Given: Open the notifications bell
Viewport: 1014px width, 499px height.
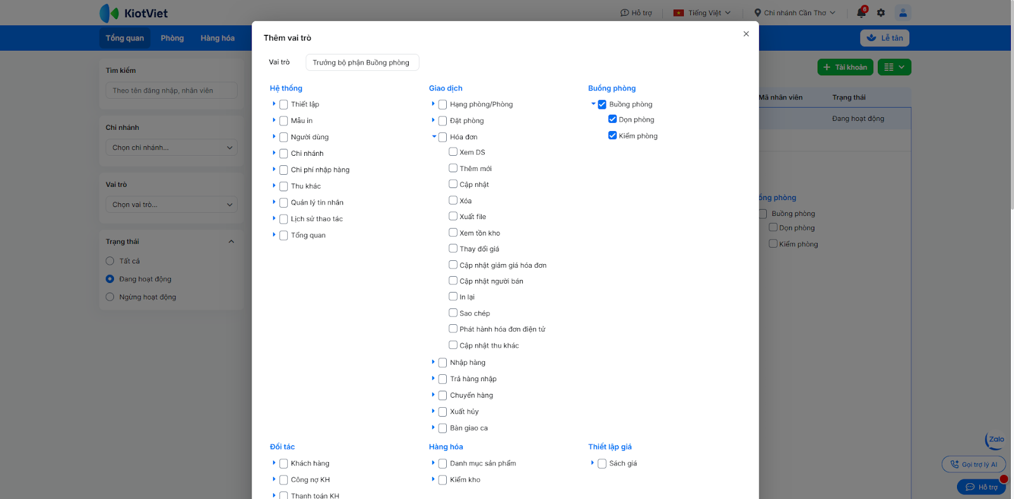Looking at the screenshot, I should click(x=861, y=13).
